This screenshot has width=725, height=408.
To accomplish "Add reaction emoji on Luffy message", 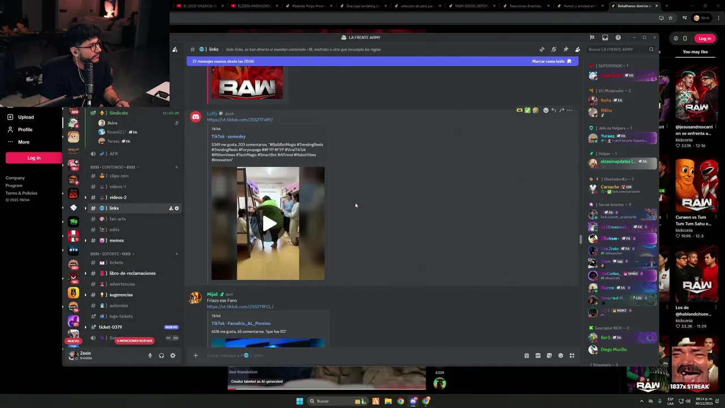I will [x=545, y=110].
